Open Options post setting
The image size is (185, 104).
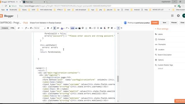tap(159, 60)
